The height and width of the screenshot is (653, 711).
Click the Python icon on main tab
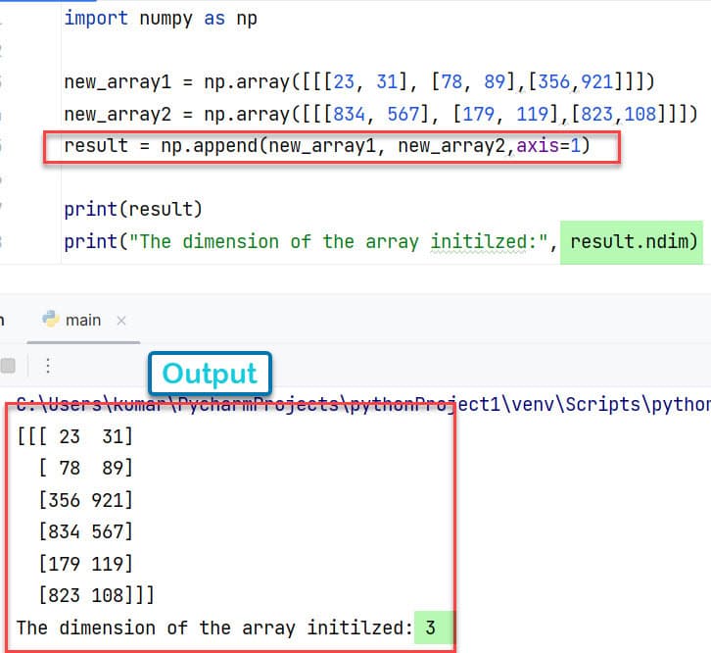click(51, 320)
